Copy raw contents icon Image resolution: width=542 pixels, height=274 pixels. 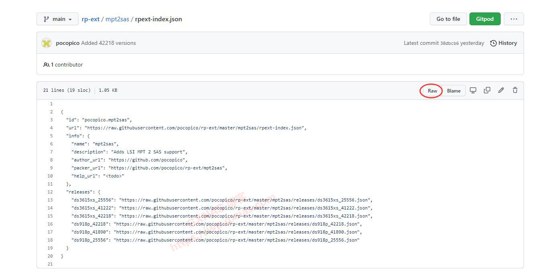(487, 91)
